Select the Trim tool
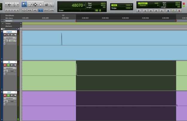The height and width of the screenshot is (121, 187). [x=30, y=5]
